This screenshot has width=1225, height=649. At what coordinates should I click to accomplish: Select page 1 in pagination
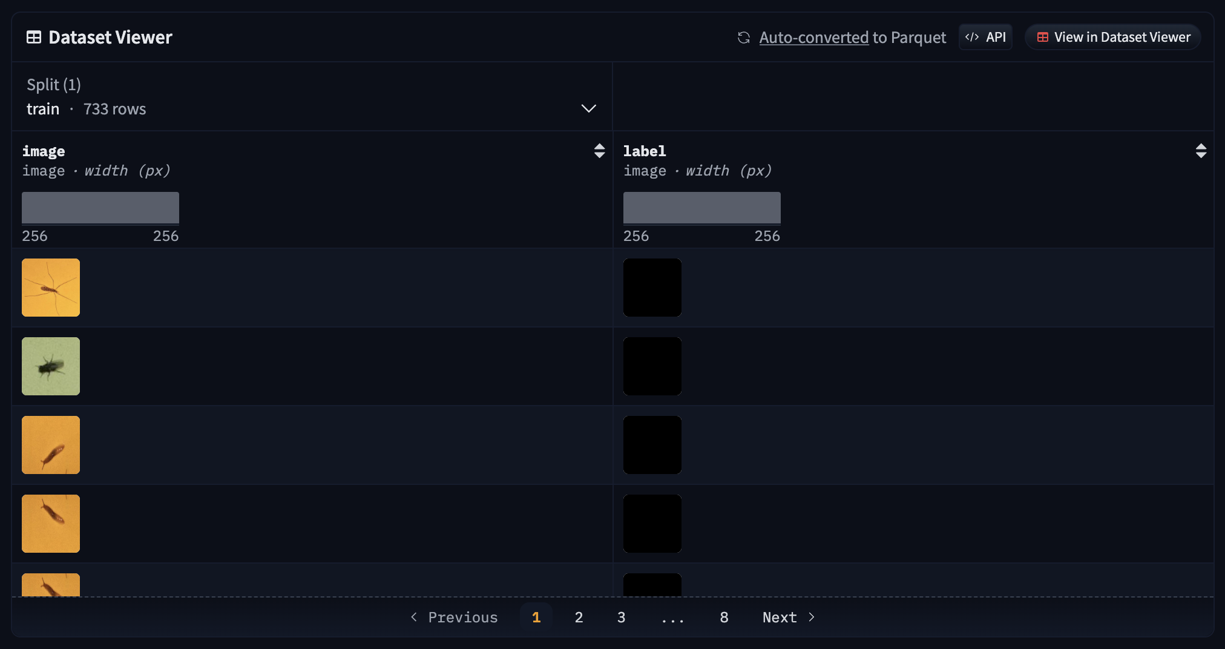[536, 618]
